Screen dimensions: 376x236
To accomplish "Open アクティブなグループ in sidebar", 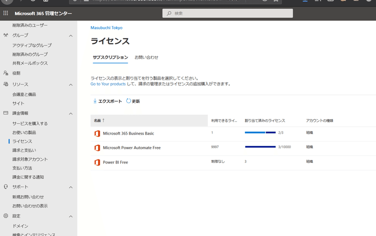I will tap(32, 45).
